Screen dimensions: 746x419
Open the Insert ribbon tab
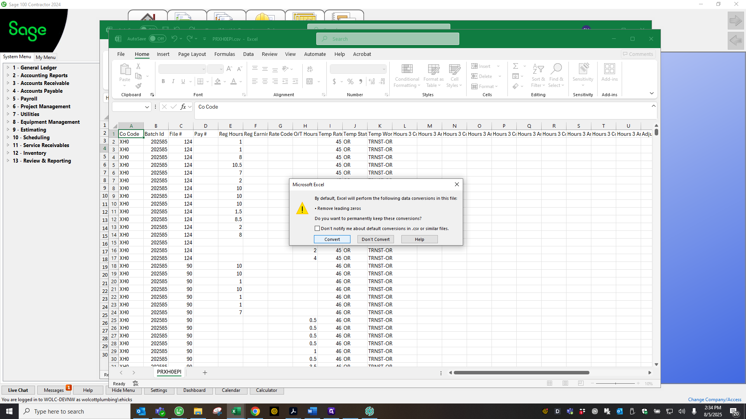(x=163, y=54)
